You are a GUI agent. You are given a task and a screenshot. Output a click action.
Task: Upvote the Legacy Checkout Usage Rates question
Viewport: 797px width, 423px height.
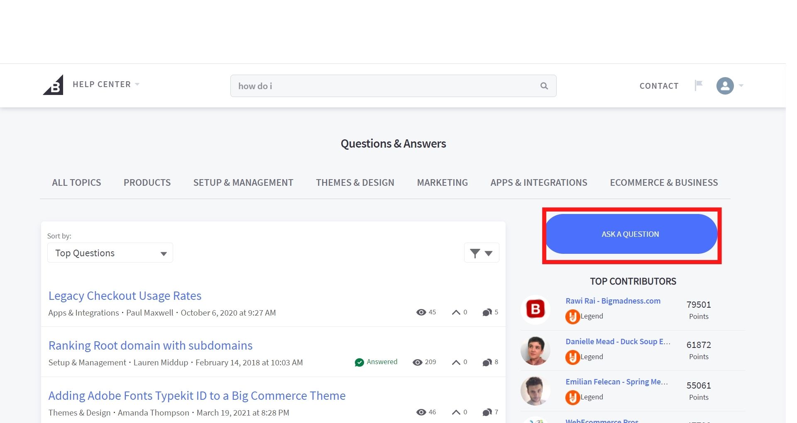457,312
